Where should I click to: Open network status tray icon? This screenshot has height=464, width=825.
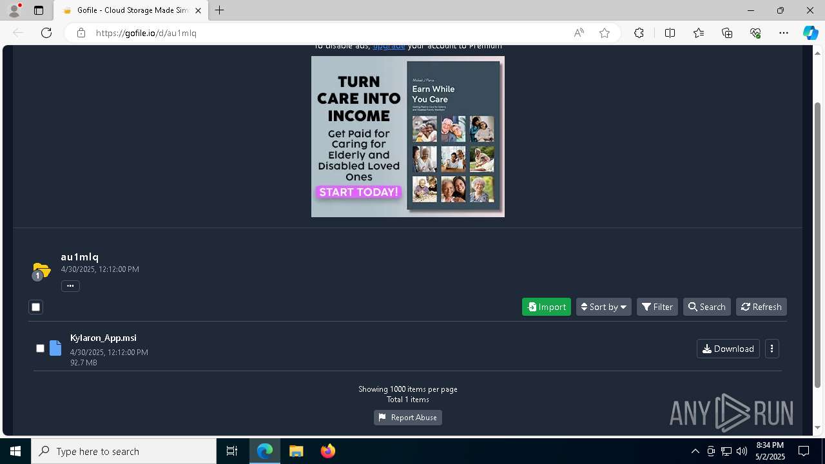tap(726, 451)
